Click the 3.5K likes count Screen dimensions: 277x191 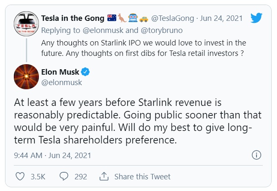(x=38, y=177)
